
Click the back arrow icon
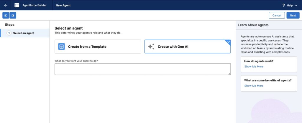coord(6,5)
